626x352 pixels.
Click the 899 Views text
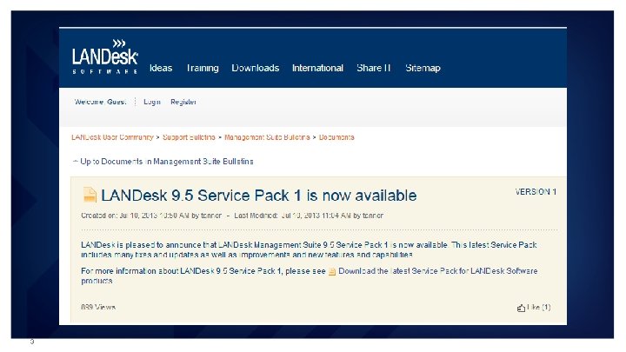pos(98,308)
